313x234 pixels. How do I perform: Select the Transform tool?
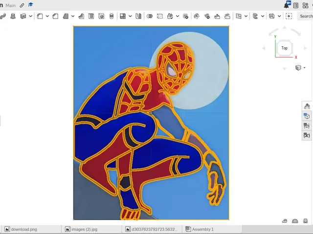(170, 16)
